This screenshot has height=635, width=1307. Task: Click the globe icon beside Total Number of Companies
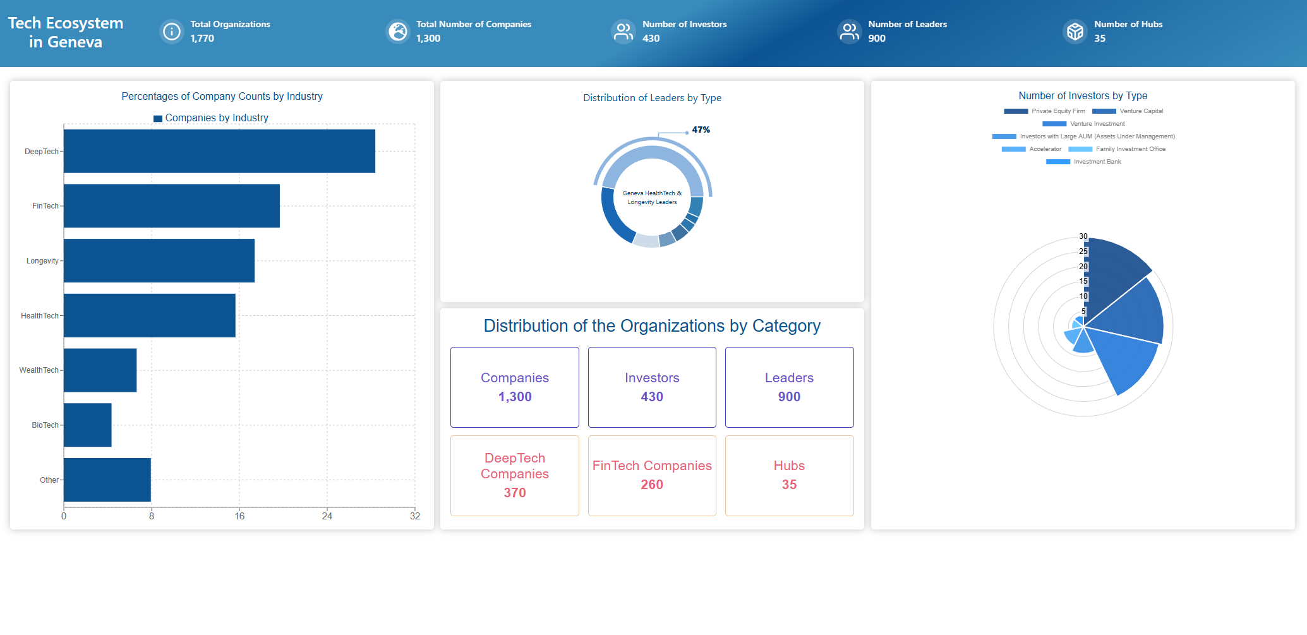398,32
